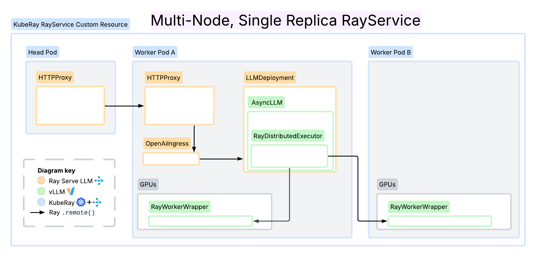Select the Head Pod label

point(42,52)
